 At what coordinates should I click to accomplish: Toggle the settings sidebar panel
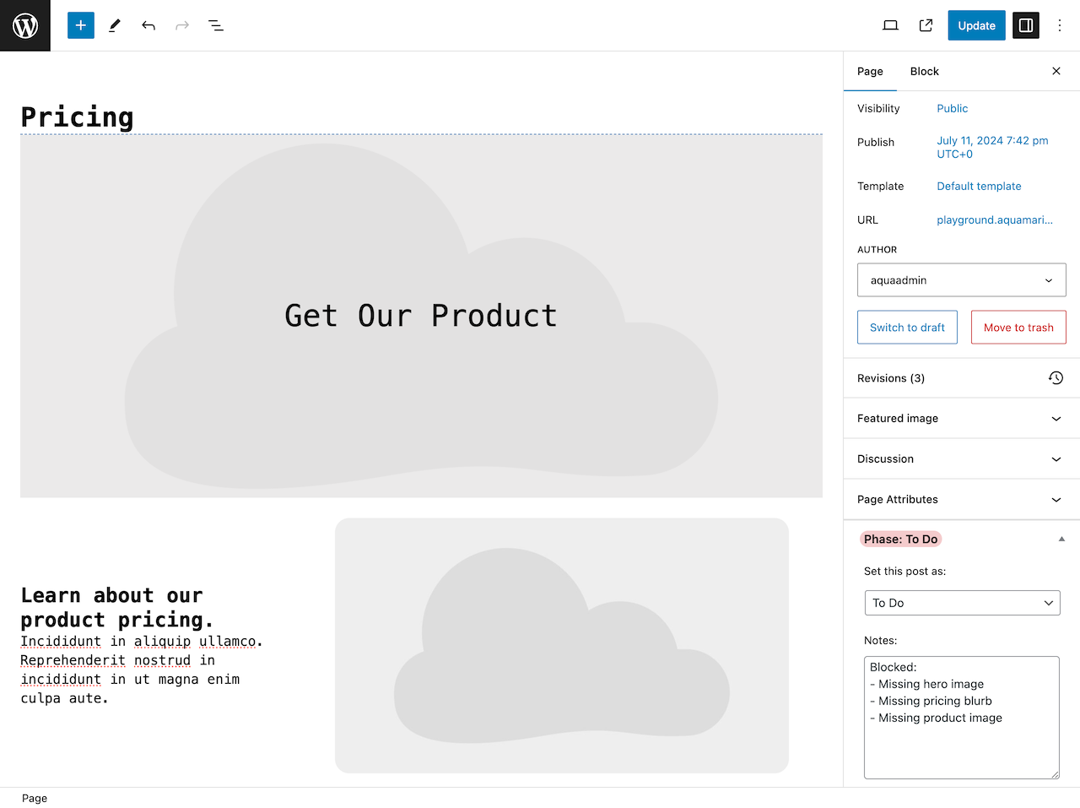(1026, 25)
